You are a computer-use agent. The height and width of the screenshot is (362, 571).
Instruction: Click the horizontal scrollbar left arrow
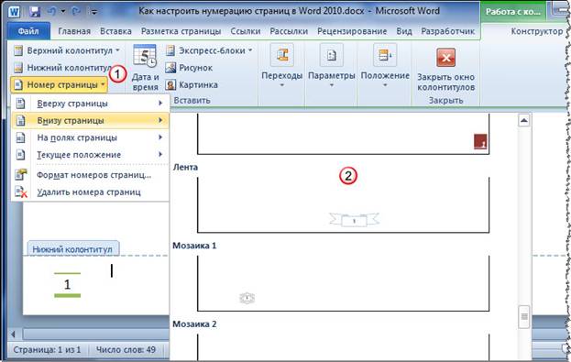[x=14, y=334]
